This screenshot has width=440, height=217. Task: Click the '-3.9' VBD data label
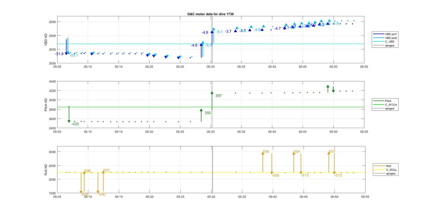335,23
